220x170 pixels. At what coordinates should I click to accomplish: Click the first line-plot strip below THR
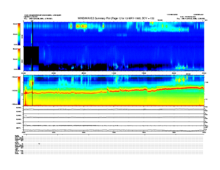coord(114,108)
